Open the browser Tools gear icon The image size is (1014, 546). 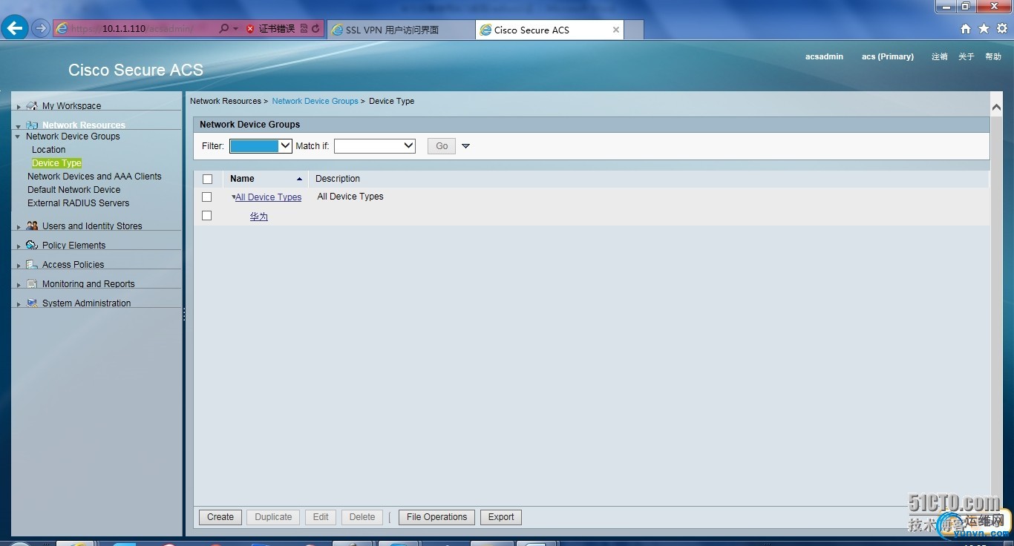click(x=1002, y=29)
